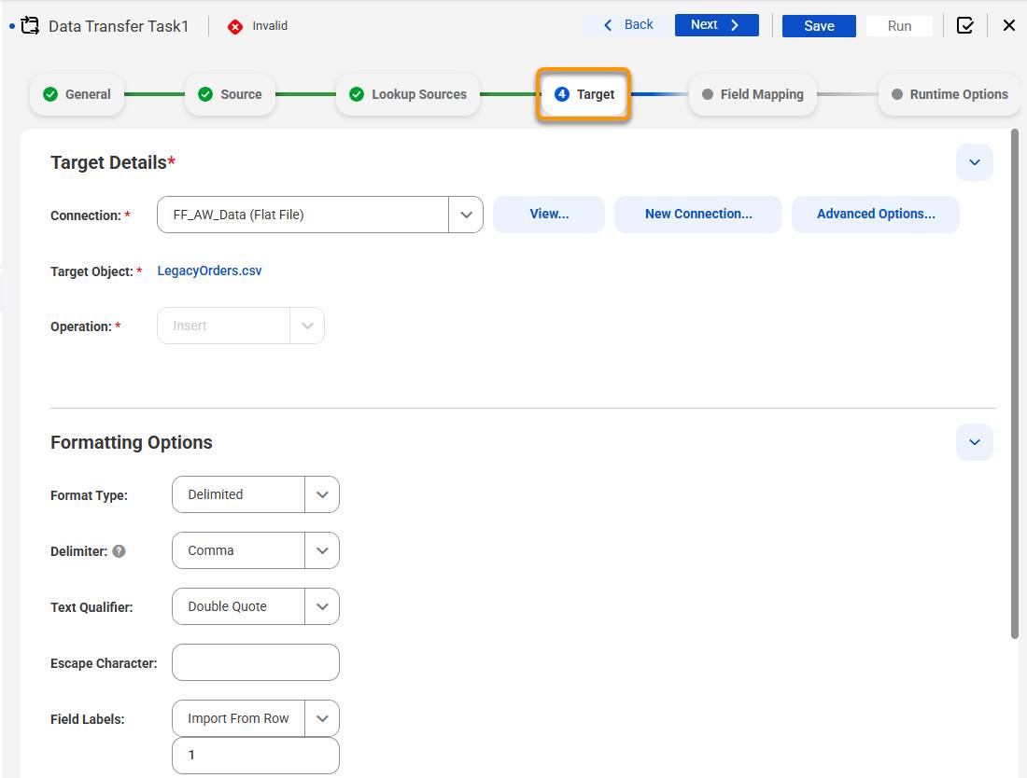The width and height of the screenshot is (1027, 778).
Task: Close the task with the X icon
Action: 1008,25
